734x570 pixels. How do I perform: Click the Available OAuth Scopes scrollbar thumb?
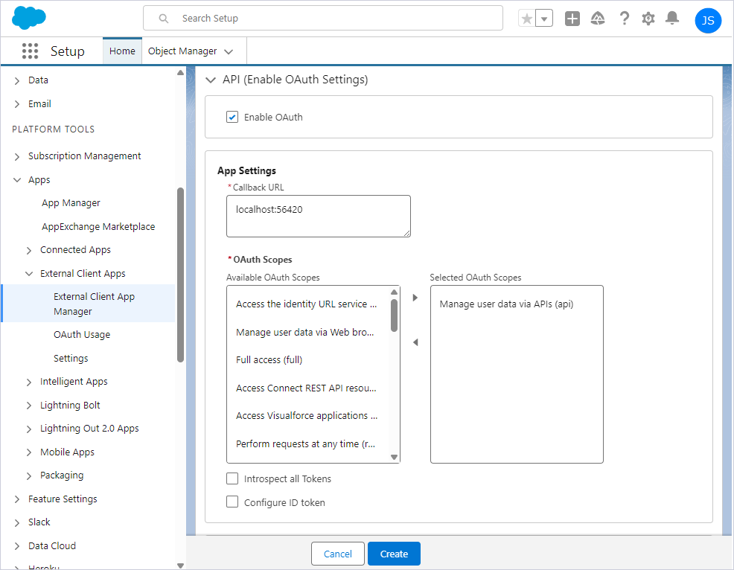(x=394, y=316)
